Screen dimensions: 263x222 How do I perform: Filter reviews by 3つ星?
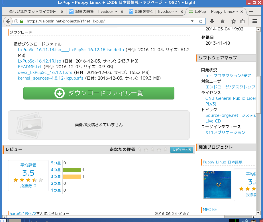point(56,177)
